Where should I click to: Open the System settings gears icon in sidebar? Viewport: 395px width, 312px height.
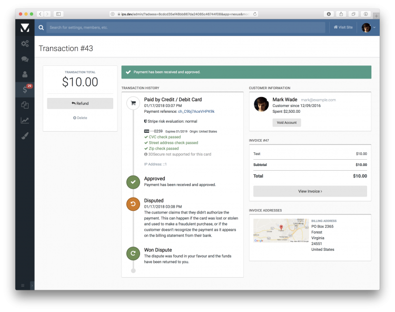25,44
